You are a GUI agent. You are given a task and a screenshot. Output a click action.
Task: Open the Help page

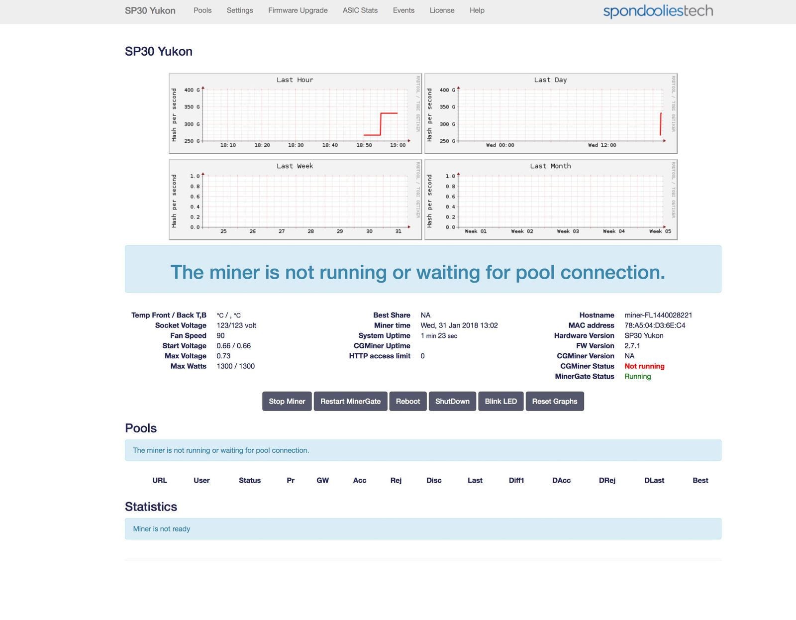tap(477, 10)
